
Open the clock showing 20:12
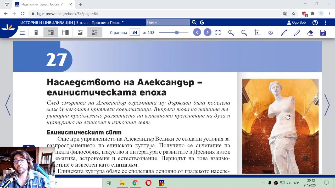click(311, 183)
